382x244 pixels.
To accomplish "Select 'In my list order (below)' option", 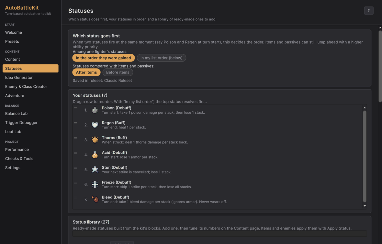I will [161, 58].
